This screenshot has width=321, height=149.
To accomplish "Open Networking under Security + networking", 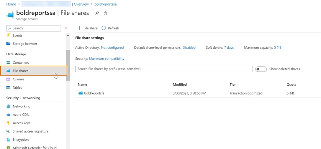I will [x=22, y=106].
